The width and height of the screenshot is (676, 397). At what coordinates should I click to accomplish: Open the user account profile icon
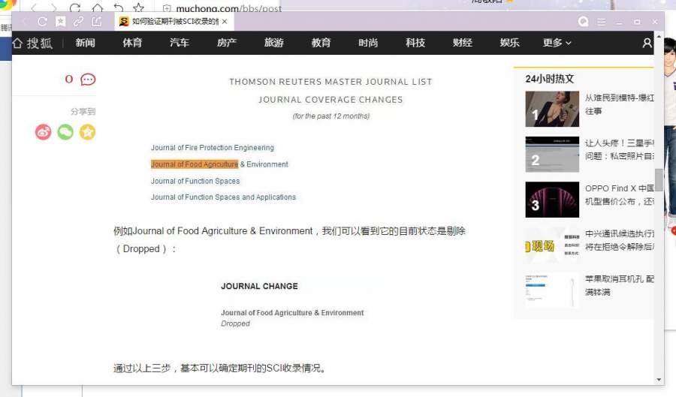pyautogui.click(x=647, y=43)
